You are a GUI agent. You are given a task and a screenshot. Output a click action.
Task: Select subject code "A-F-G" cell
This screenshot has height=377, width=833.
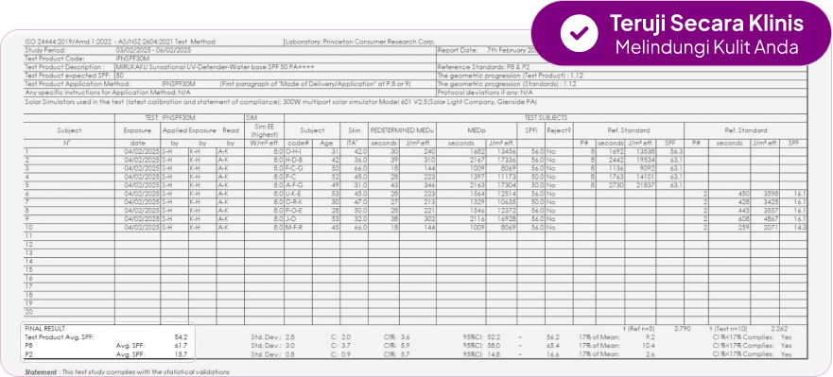pyautogui.click(x=294, y=186)
